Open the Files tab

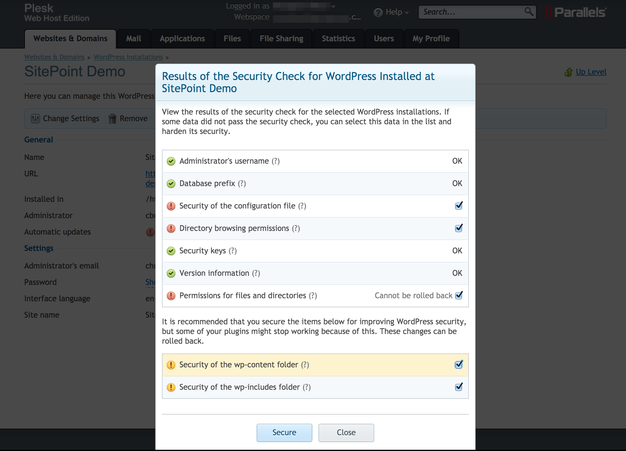(232, 39)
